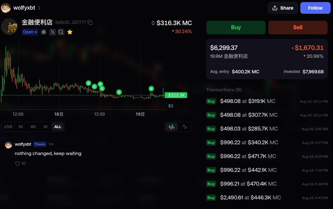Open Buy transaction $498.08 at $319.1K MC
This screenshot has height=209, width=333.
(267, 102)
